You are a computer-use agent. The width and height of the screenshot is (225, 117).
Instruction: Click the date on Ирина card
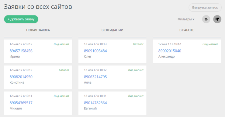pos(21,44)
